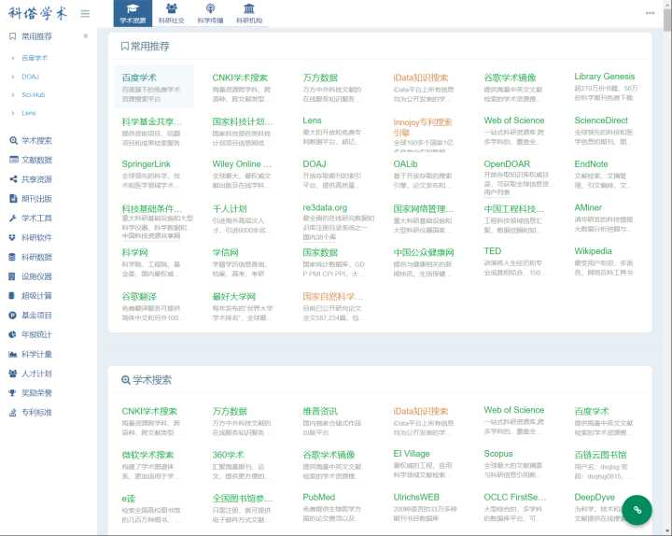Screen dimensions: 672x536
Task: Open the Scopus card
Action: tap(516, 464)
